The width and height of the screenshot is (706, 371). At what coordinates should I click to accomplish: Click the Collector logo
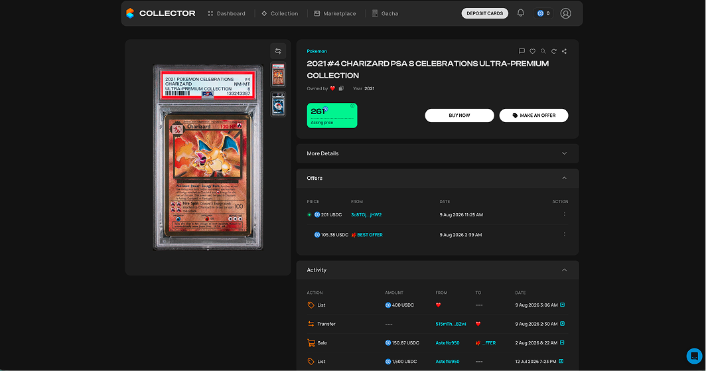tap(161, 13)
